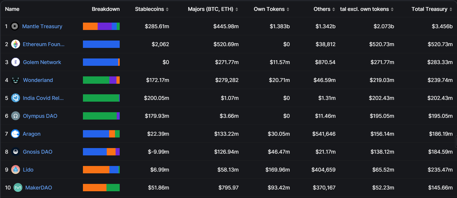The width and height of the screenshot is (457, 198).
Task: Sort table by Stablecoins column
Action: click(167, 9)
